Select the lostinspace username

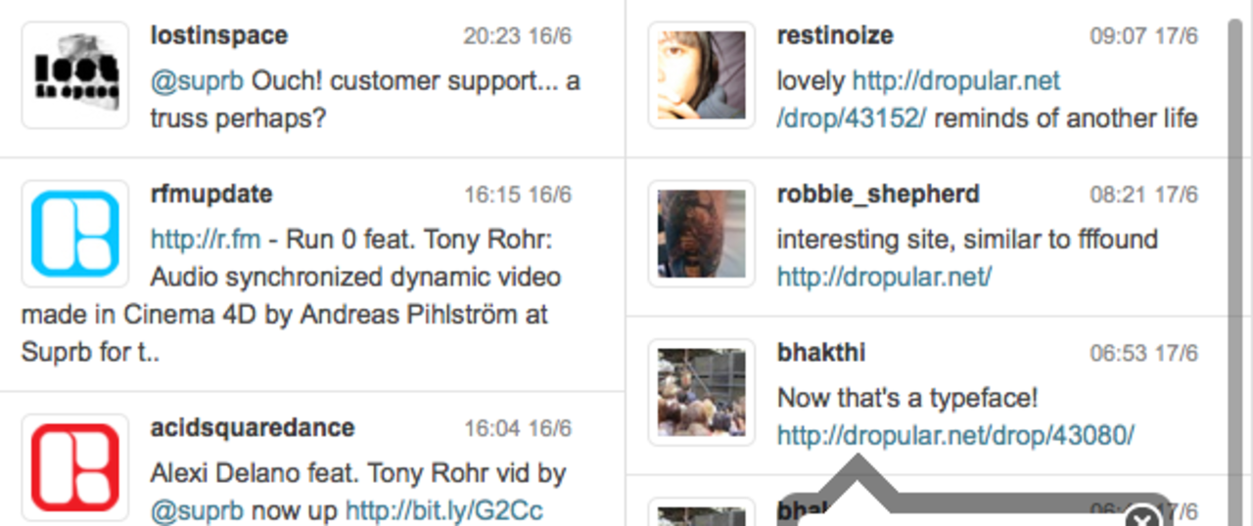[x=219, y=36]
